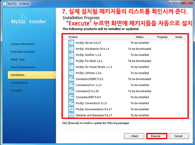Go back with the < Back button

[134, 136]
